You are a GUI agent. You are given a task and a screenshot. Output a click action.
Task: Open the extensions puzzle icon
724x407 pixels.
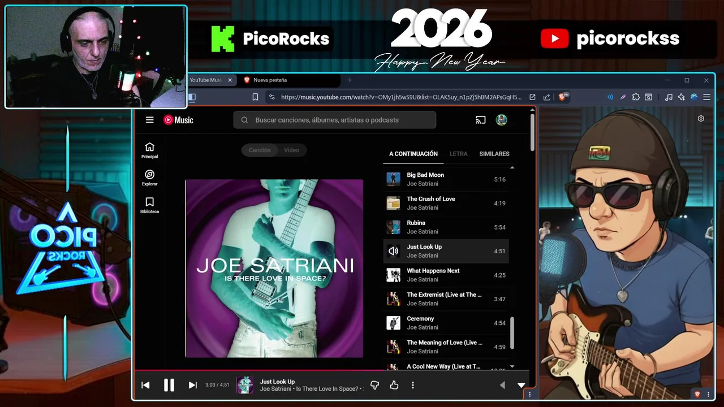[636, 97]
